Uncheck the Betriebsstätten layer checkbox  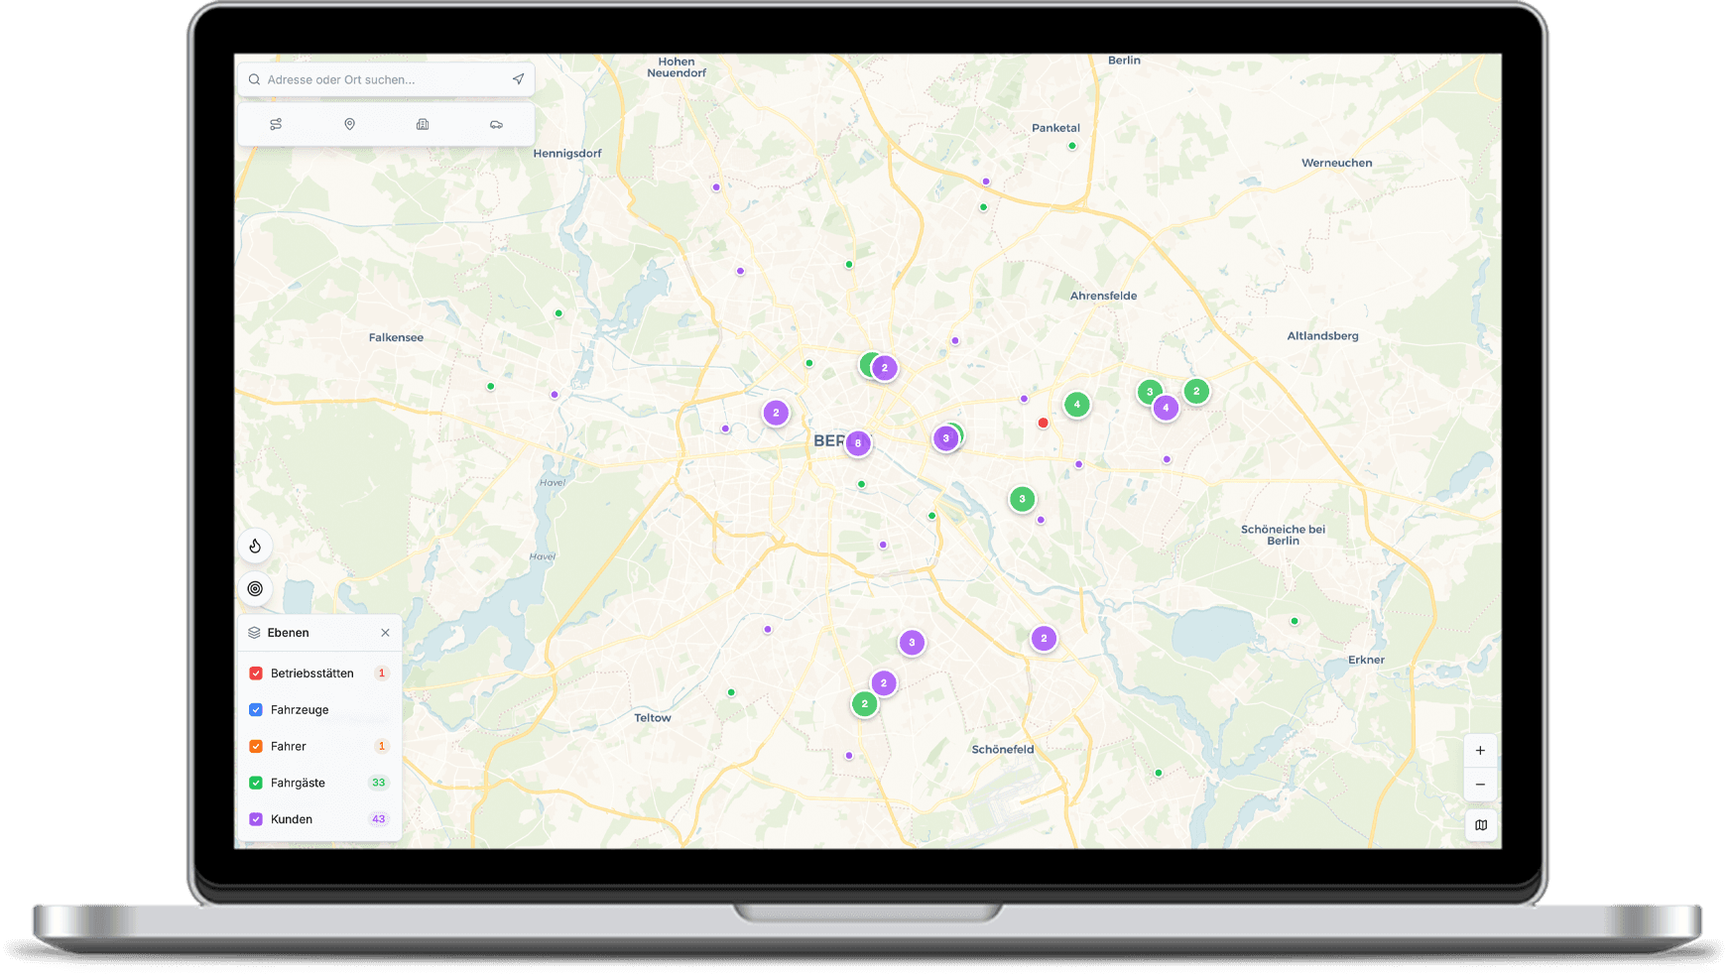[x=256, y=673]
